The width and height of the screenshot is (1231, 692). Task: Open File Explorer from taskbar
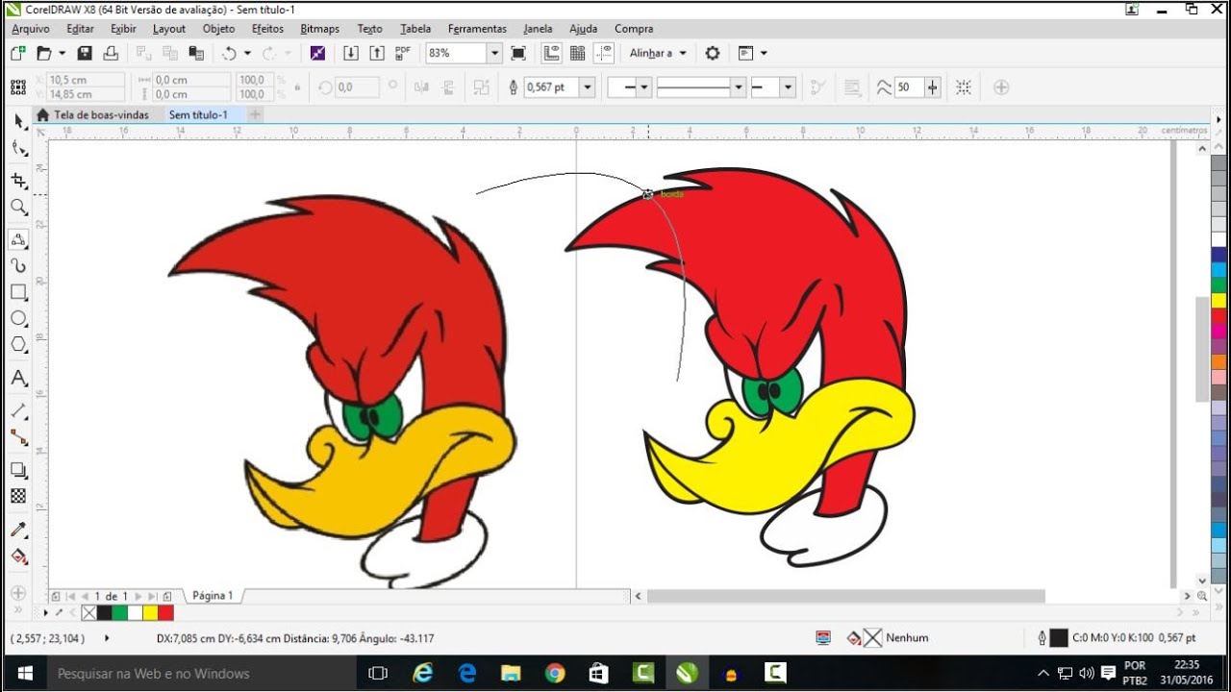511,673
